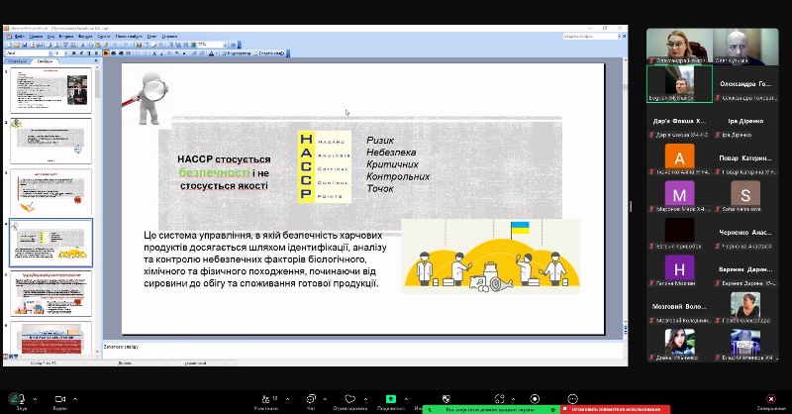Click the green Share screen icon

(x=391, y=398)
